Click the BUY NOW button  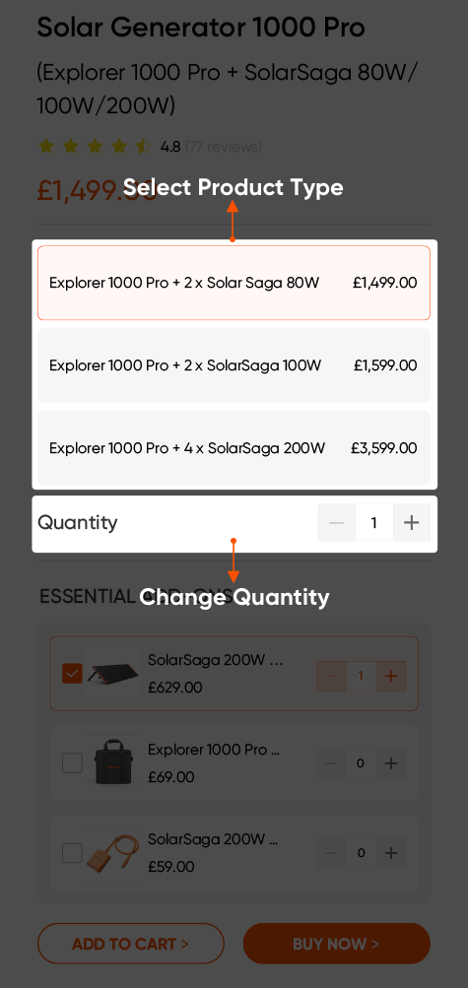[337, 944]
